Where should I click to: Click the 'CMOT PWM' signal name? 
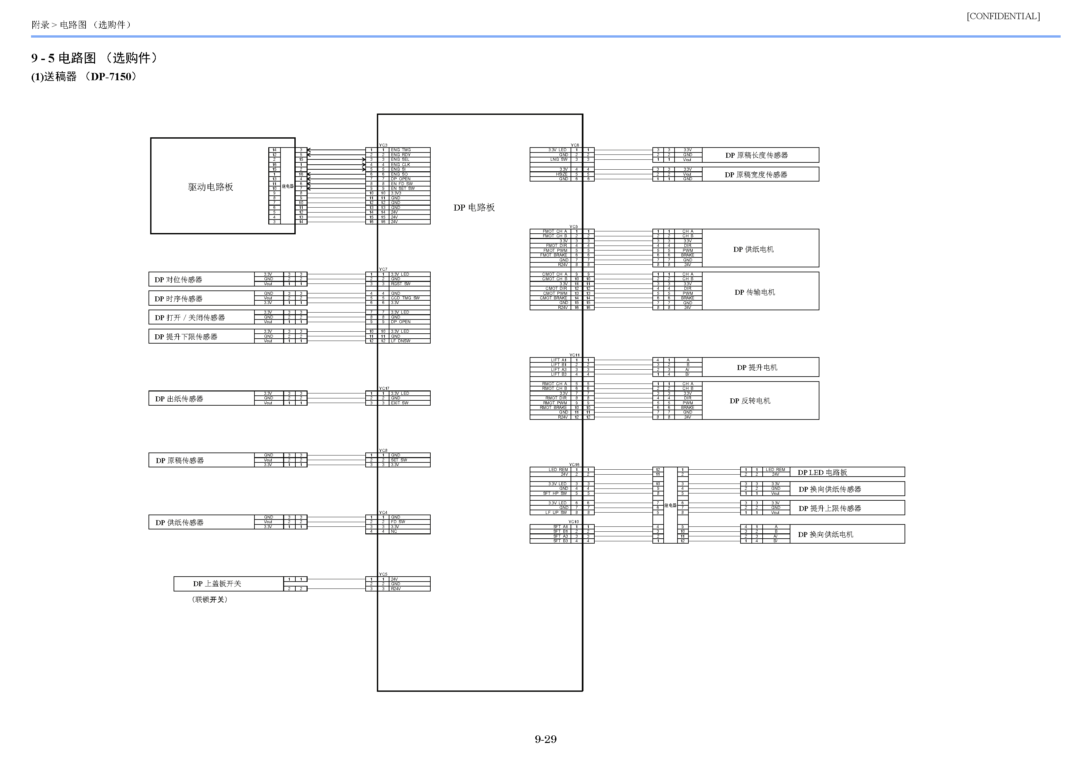pos(555,293)
